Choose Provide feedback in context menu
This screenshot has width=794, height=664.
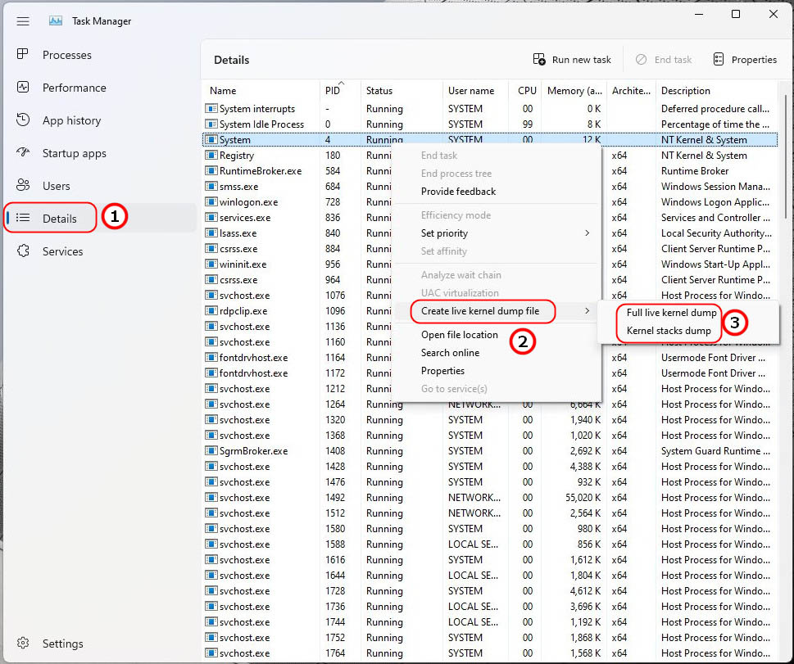[x=458, y=192]
